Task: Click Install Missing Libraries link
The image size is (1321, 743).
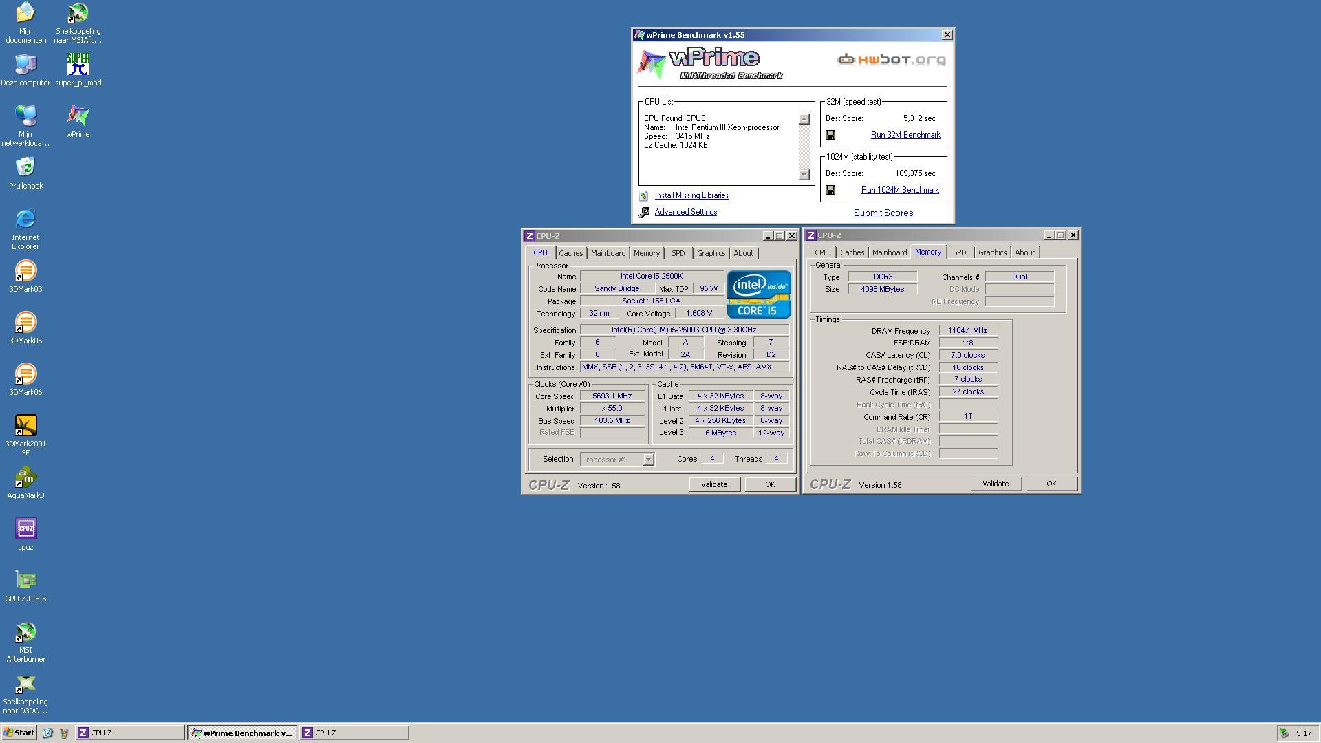Action: click(x=691, y=195)
